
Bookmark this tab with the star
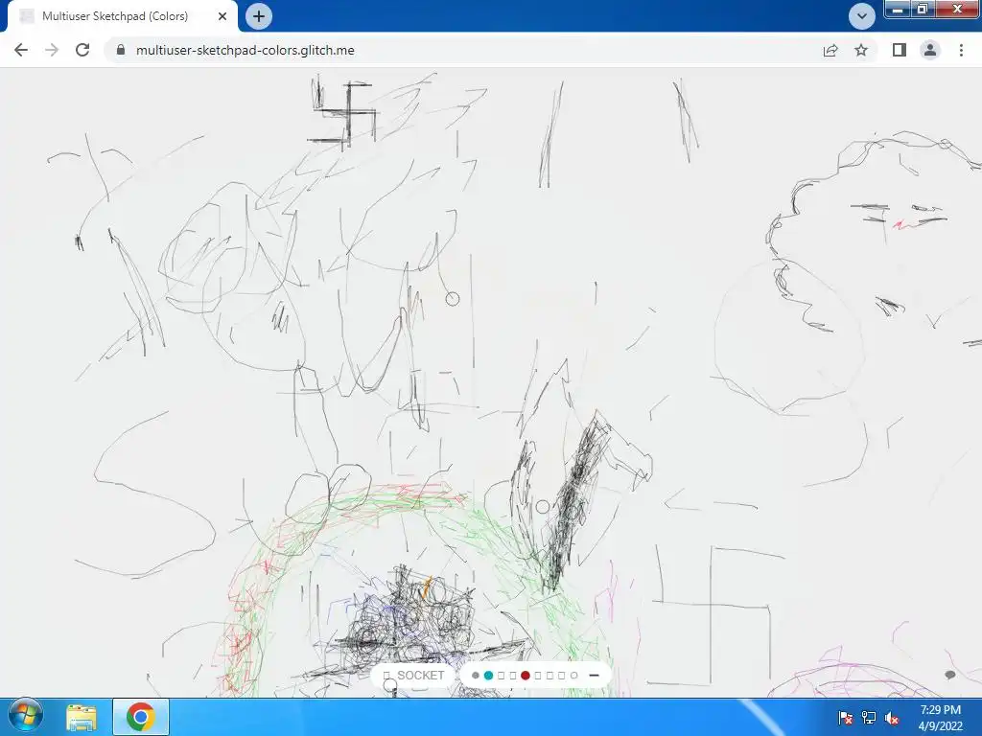point(861,50)
